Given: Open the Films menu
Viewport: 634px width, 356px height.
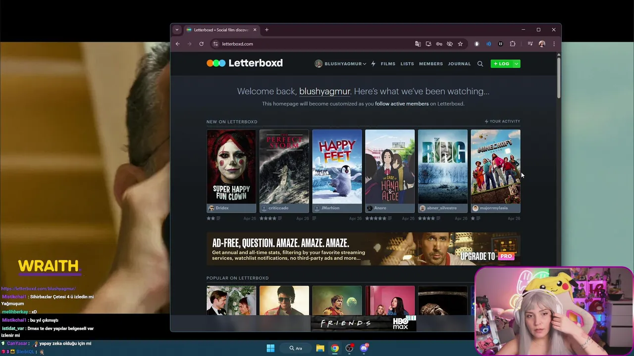Looking at the screenshot, I should (388, 64).
